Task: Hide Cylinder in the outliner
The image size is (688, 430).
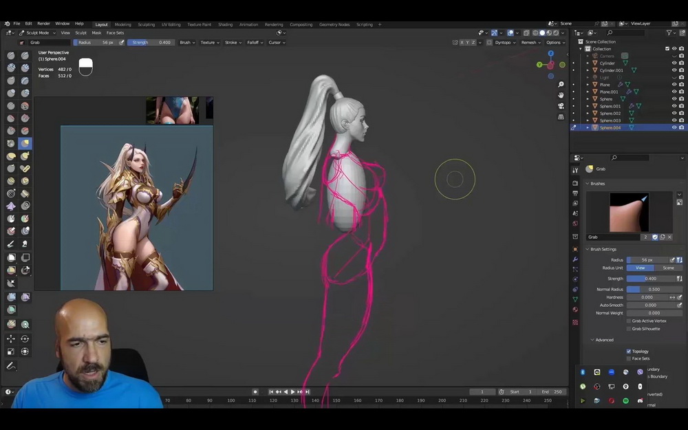Action: [674, 63]
